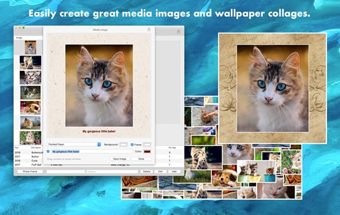Click the Pet Name column header
The image size is (340, 215).
tap(36, 148)
